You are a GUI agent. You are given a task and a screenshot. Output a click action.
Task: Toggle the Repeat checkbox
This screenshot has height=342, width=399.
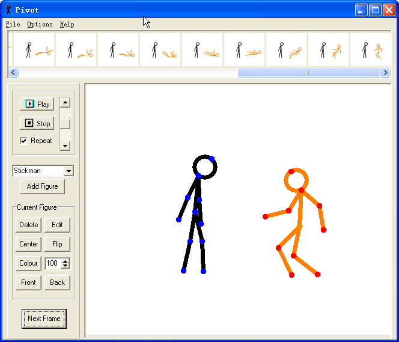point(23,141)
